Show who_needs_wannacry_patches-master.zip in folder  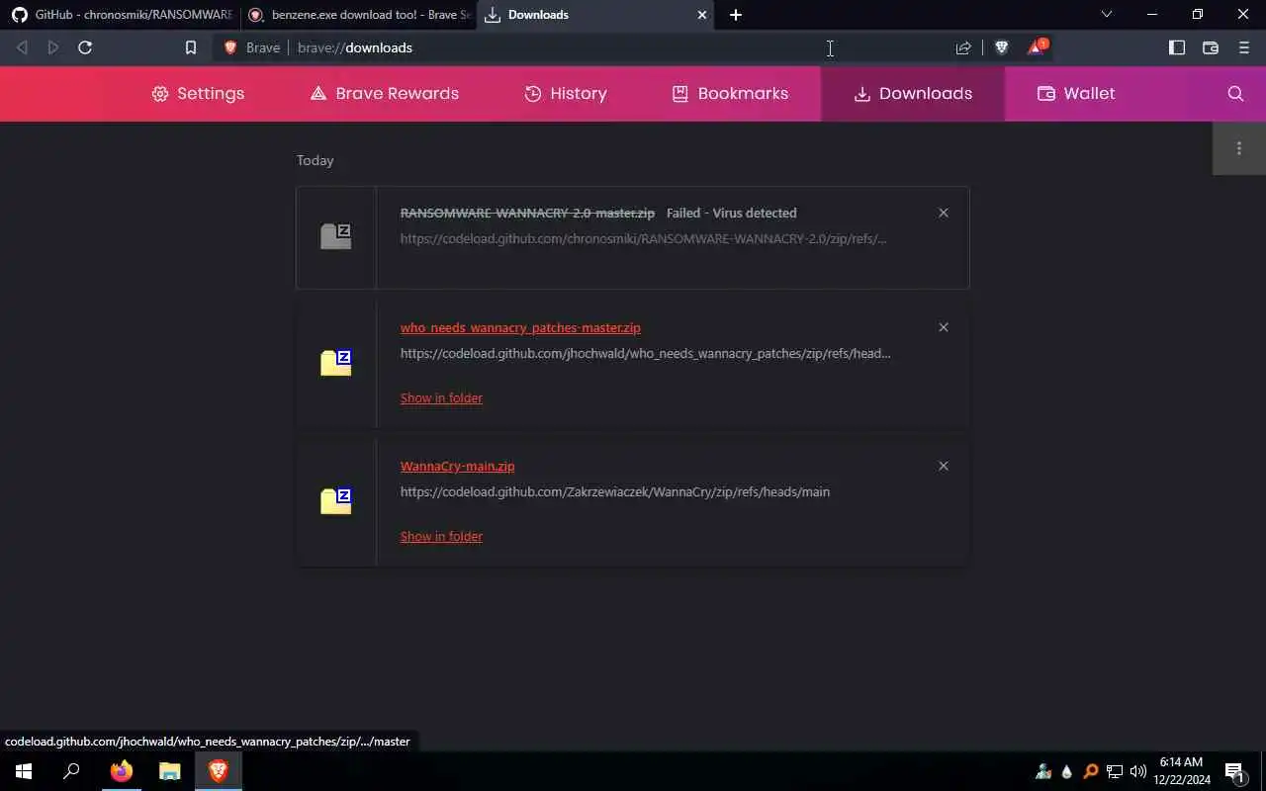pyautogui.click(x=441, y=397)
